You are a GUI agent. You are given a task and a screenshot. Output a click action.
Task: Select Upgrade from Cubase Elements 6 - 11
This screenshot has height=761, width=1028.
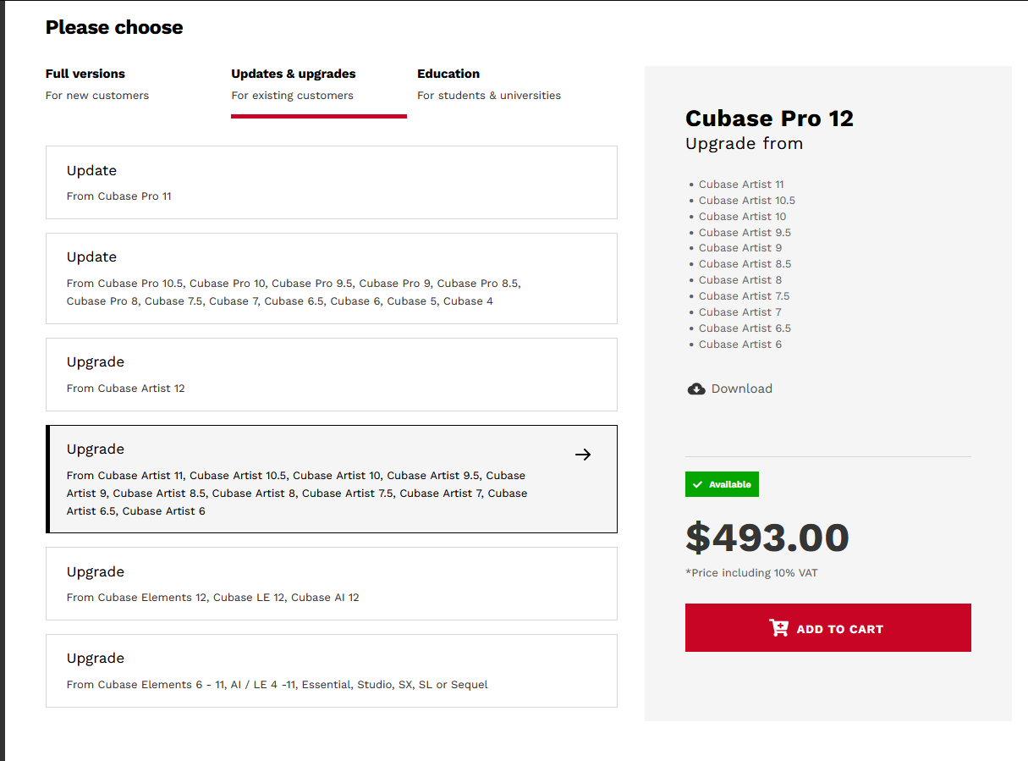click(x=331, y=670)
